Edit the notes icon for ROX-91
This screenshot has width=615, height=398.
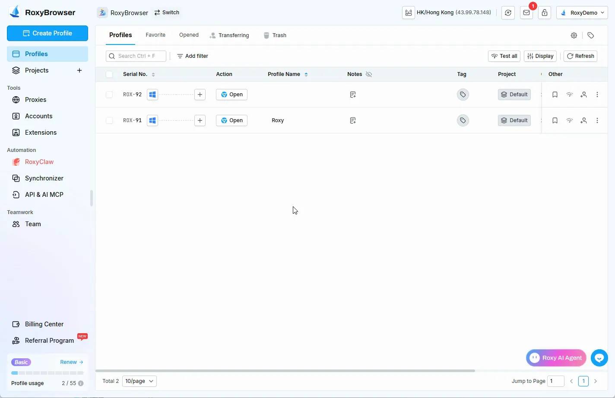pyautogui.click(x=353, y=120)
